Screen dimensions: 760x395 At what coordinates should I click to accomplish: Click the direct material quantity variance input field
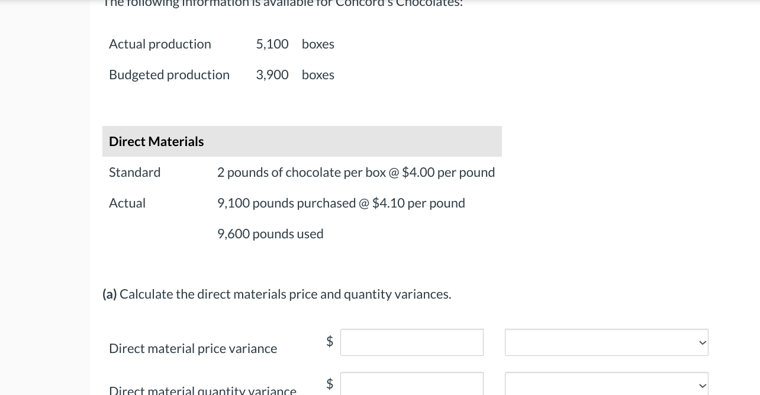(x=411, y=385)
